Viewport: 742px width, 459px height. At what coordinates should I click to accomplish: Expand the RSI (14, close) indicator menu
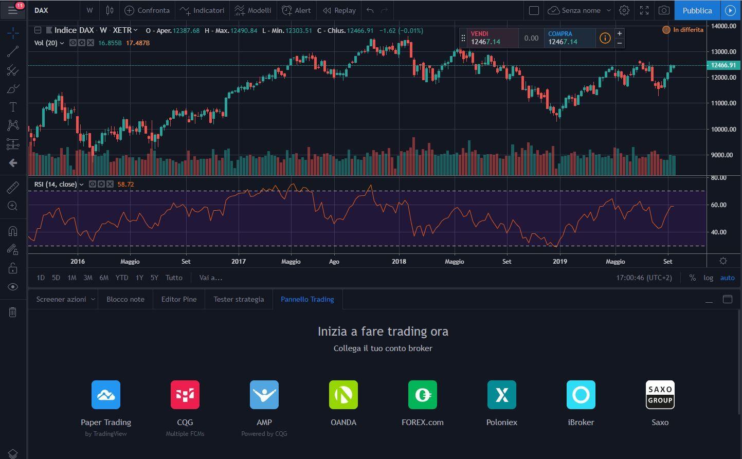pyautogui.click(x=81, y=184)
